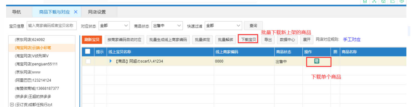This screenshot has height=107, width=420.
Task: Click the green 增 download icon
Action: coord(317,61)
